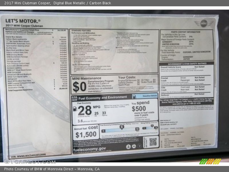The image size is (229, 172).
Task: Click the fueleconomy.gov web address
Action: [89, 149]
